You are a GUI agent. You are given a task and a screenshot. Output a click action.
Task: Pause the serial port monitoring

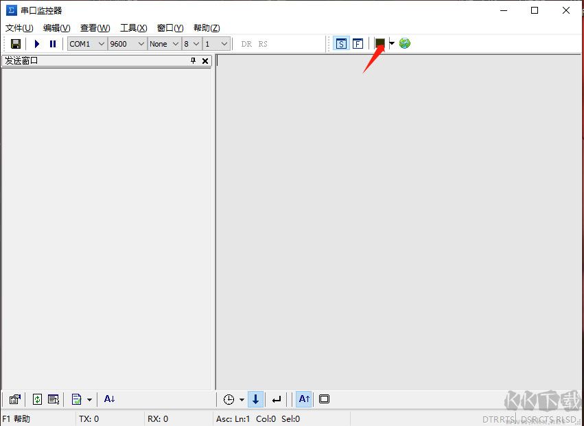tap(52, 44)
